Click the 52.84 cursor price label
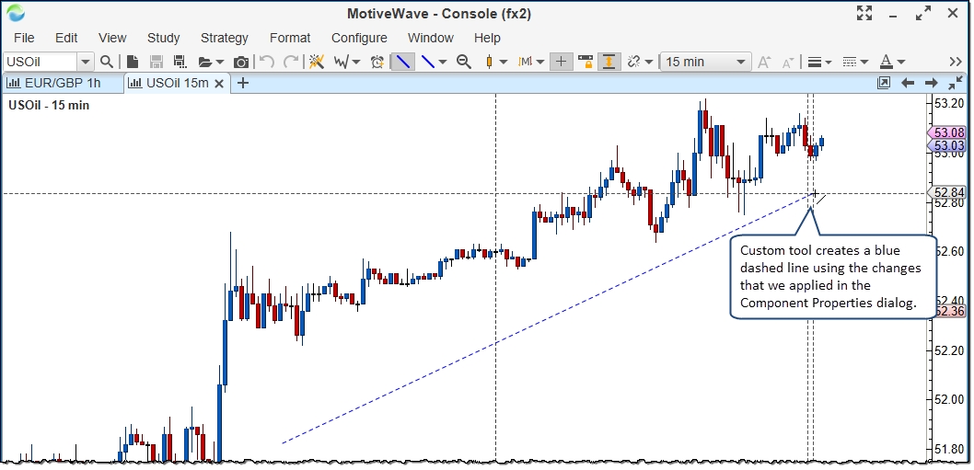Viewport: 974px width, 470px height. pos(947,192)
